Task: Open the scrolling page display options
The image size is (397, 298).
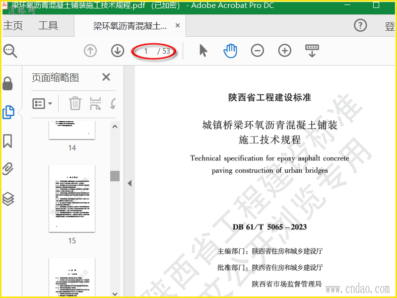Action: (312, 51)
